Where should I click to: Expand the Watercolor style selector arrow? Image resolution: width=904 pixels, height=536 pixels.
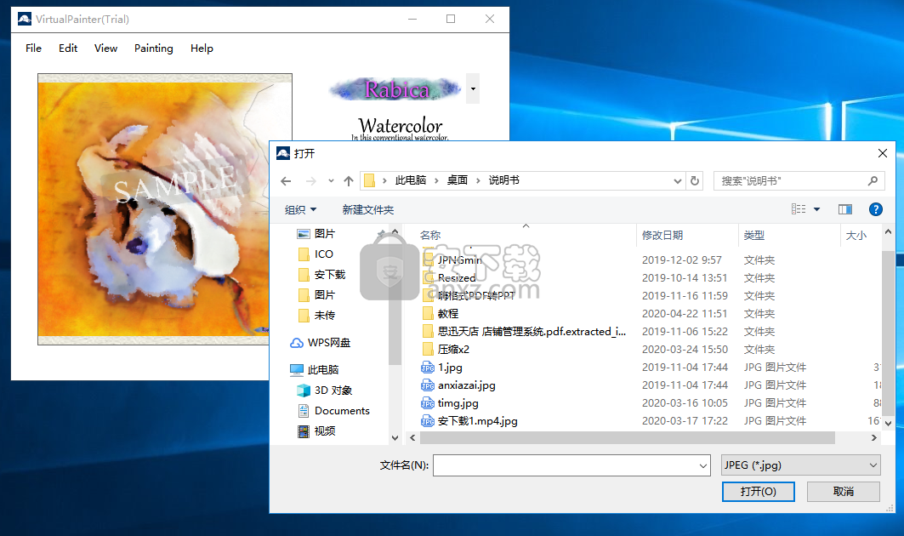click(472, 88)
